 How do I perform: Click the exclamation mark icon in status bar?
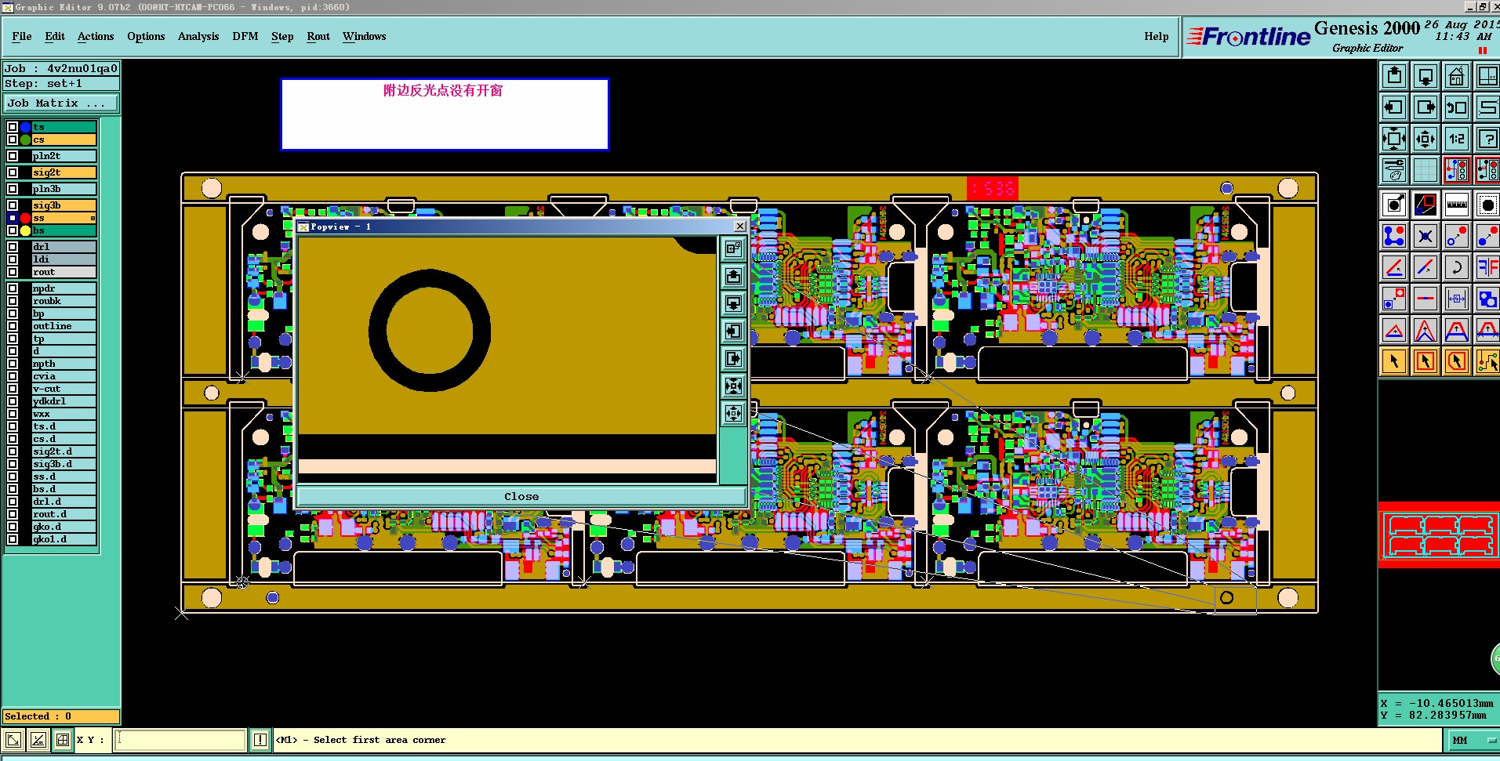pos(260,740)
